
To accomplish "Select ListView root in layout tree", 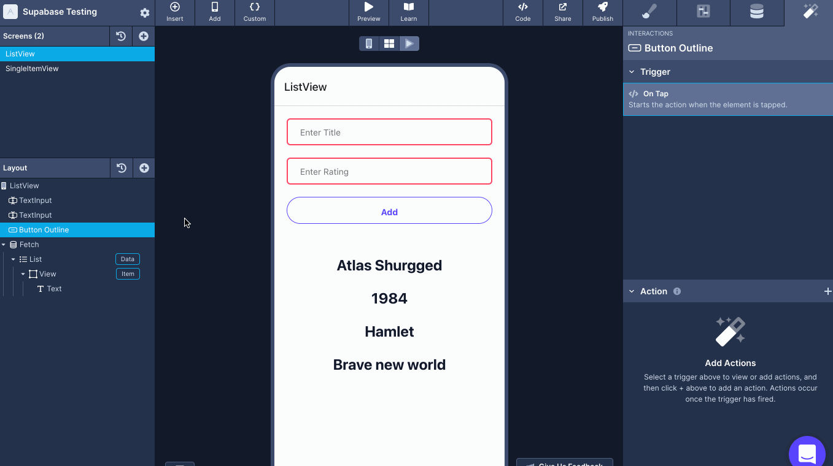I will tap(77, 186).
